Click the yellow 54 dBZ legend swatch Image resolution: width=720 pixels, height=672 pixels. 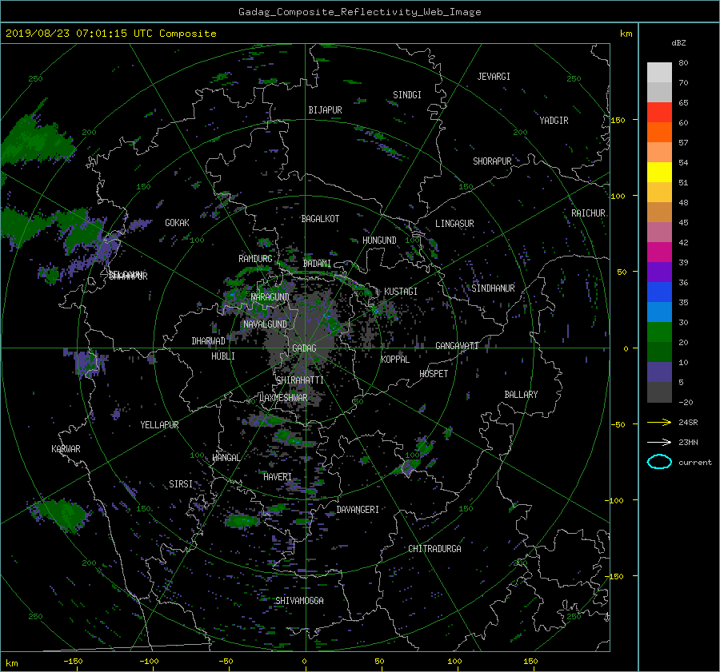tap(659, 172)
